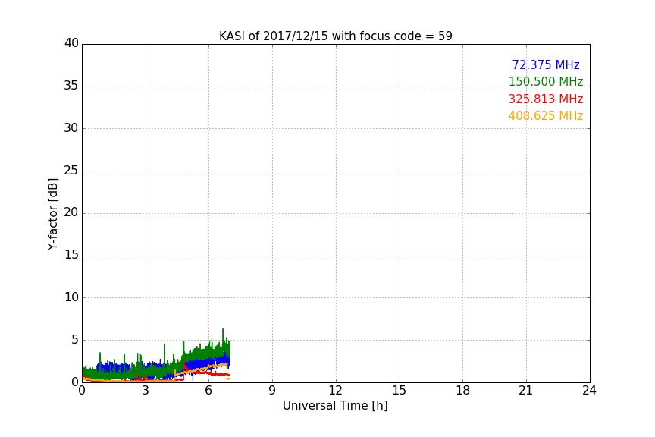Click y-axis tick label '5'
The image size is (655, 437).
click(x=75, y=340)
